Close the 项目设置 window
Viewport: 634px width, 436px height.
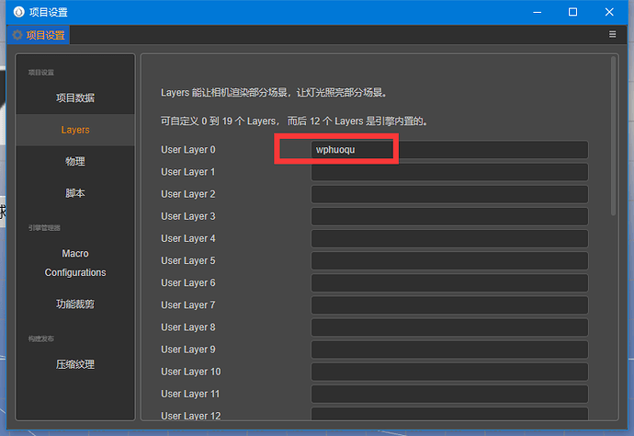pos(609,12)
